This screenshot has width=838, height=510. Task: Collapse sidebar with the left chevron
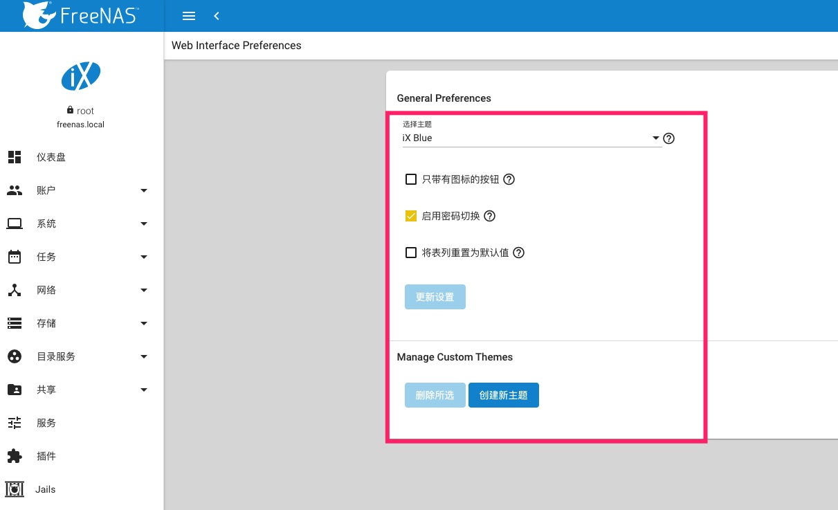[x=217, y=16]
